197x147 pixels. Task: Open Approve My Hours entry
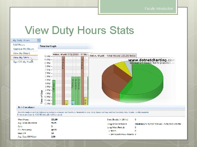pyautogui.click(x=23, y=49)
